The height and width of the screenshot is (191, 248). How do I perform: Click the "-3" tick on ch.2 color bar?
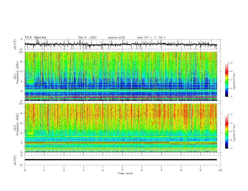231,115
